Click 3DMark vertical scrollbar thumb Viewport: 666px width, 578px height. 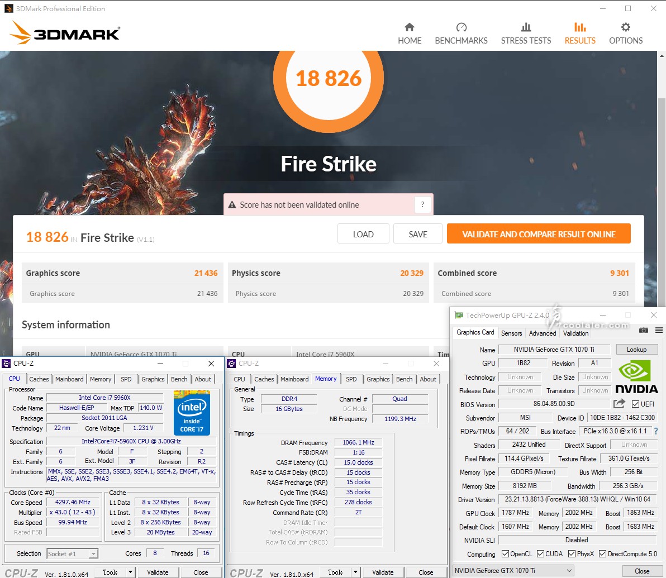[x=662, y=202]
